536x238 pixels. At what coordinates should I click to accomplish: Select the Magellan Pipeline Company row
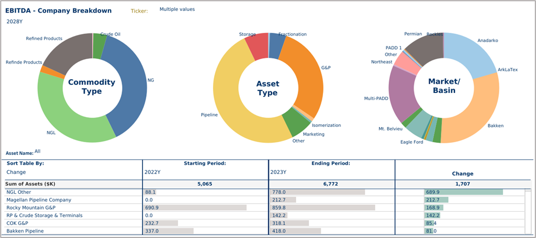266,200
